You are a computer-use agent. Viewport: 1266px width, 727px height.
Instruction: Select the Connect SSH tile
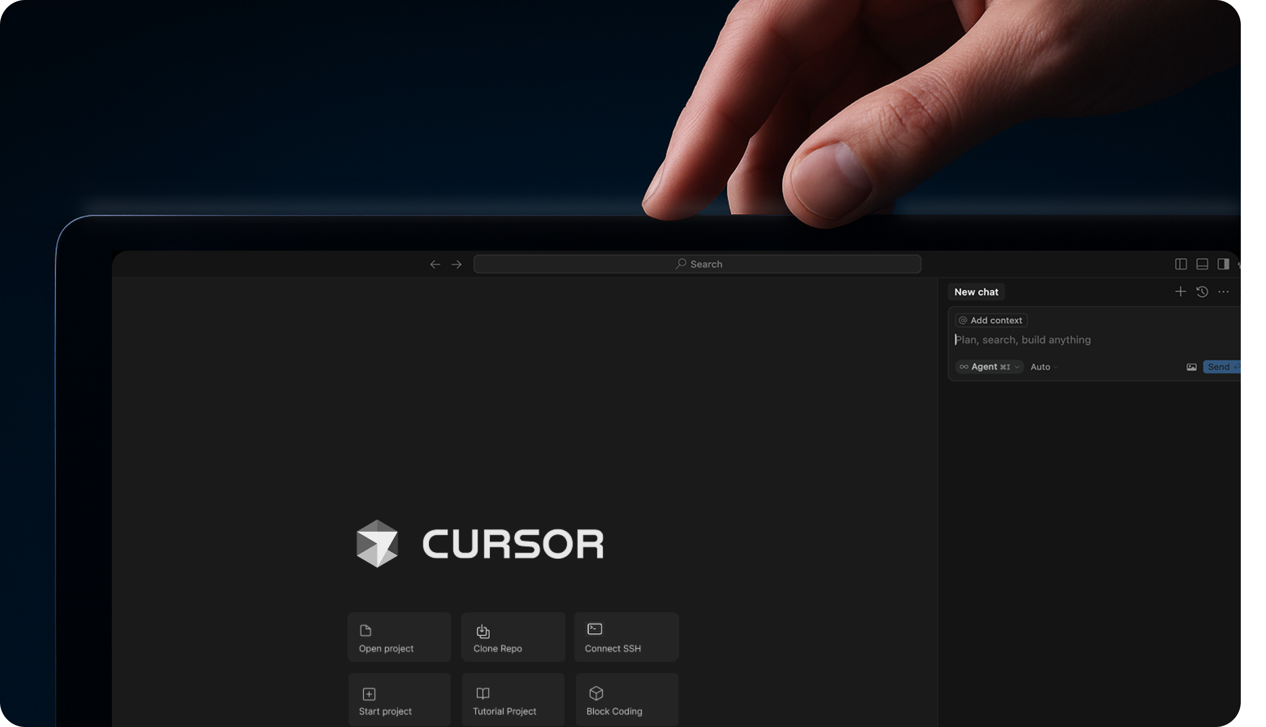pyautogui.click(x=626, y=637)
